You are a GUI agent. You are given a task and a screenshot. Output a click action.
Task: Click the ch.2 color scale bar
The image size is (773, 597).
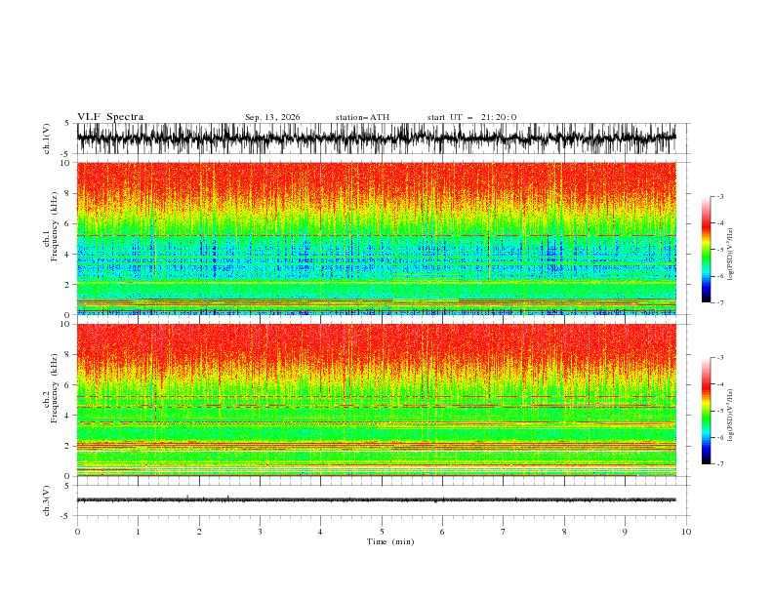coord(707,411)
